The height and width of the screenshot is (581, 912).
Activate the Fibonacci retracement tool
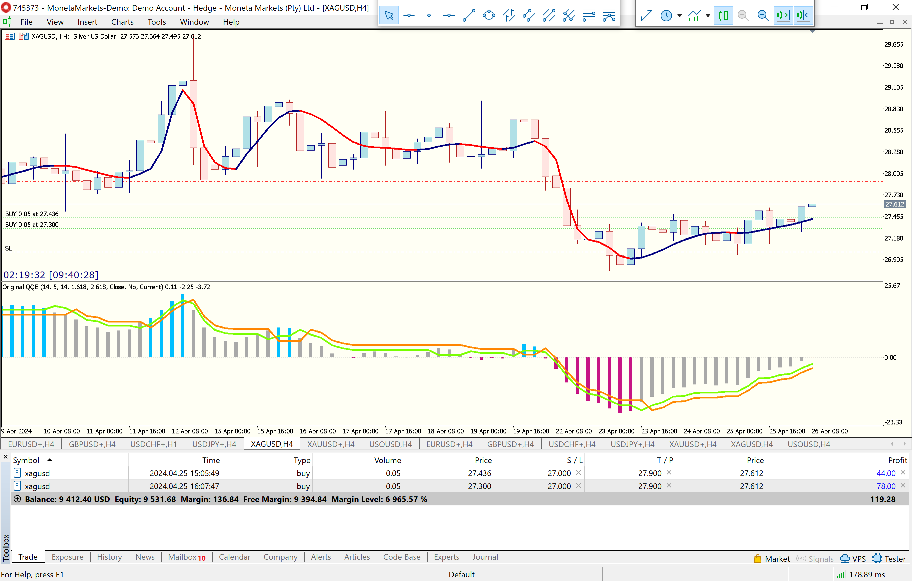pyautogui.click(x=589, y=16)
